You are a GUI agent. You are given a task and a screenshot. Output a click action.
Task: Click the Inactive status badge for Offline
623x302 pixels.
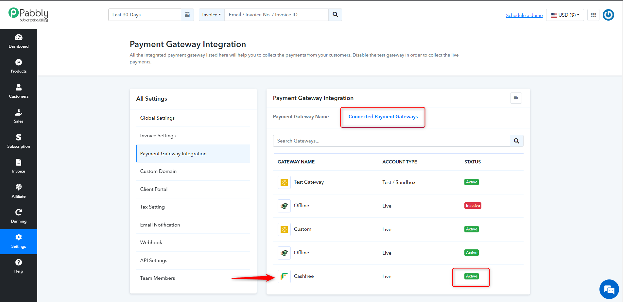coord(473,206)
